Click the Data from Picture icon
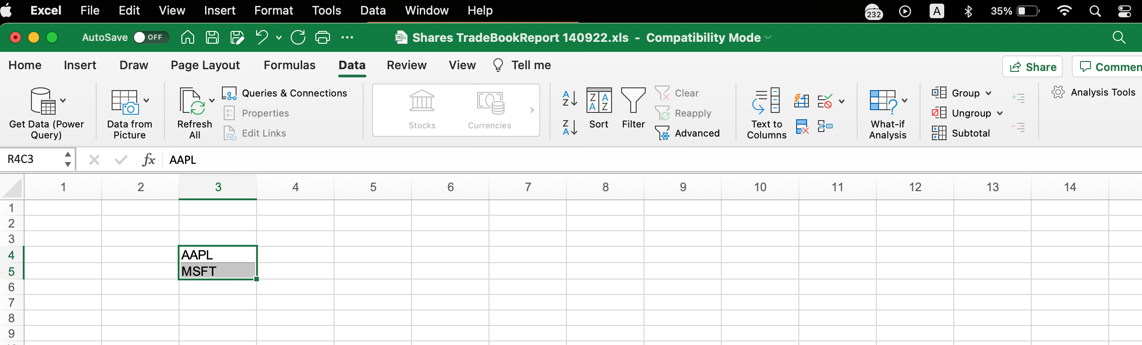Viewport: 1142px width, 345px height. point(124,101)
